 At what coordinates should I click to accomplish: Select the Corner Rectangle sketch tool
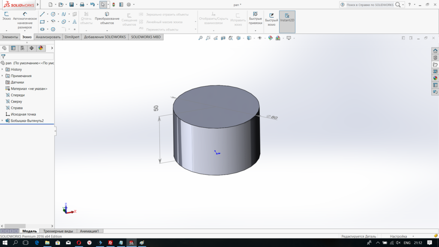tap(42, 21)
